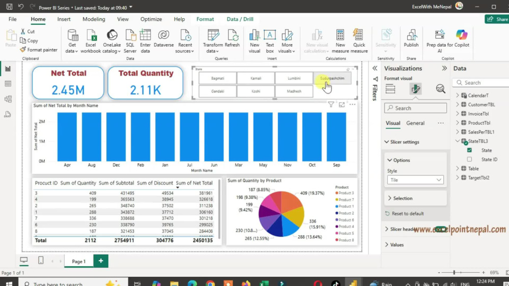509x286 pixels.
Task: Adjust the zoom slider in status bar
Action: 454,272
